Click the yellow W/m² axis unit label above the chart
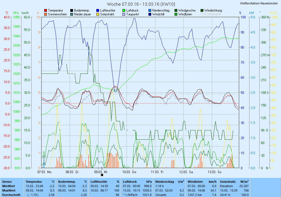281x197 pixels. tap(274, 13)
